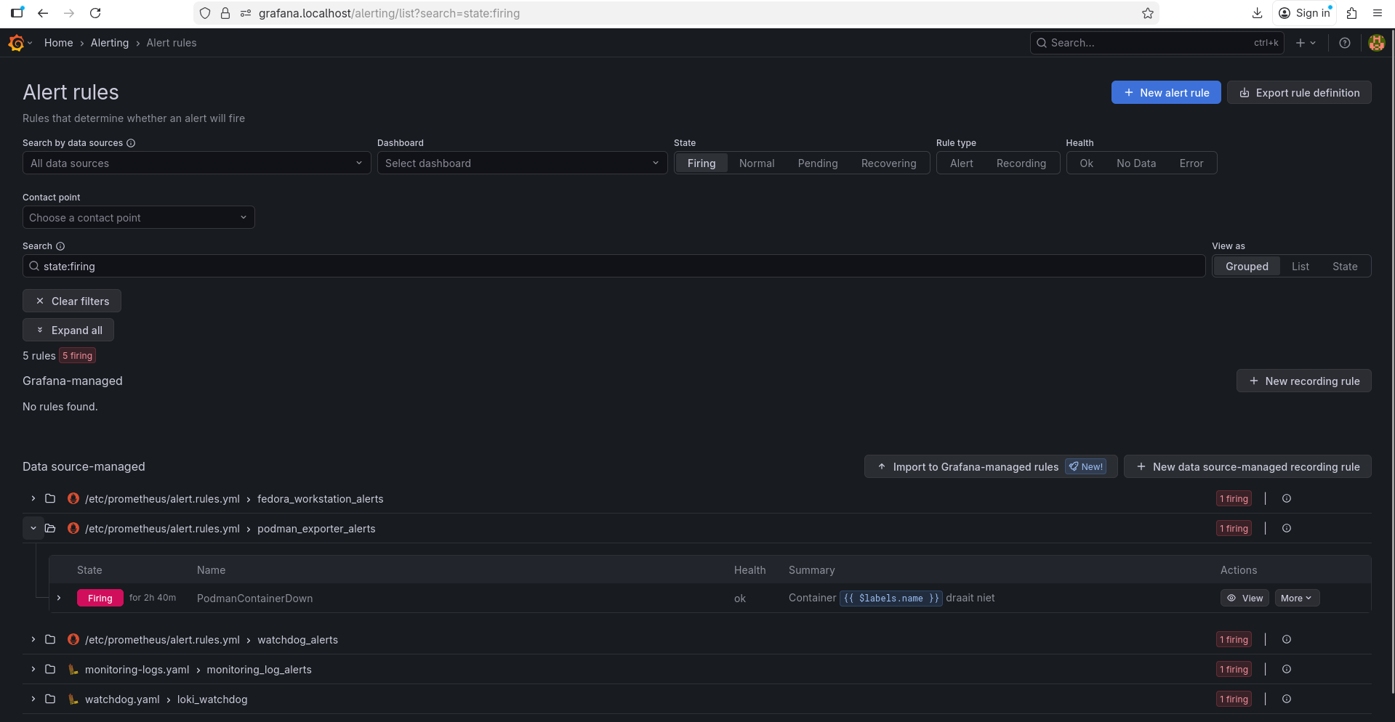Open the Grafana logo menu
This screenshot has width=1395, height=722.
click(x=20, y=43)
